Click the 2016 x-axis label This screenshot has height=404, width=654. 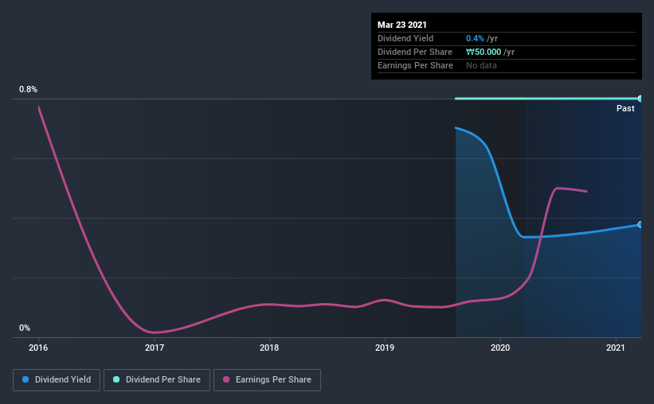tap(38, 348)
